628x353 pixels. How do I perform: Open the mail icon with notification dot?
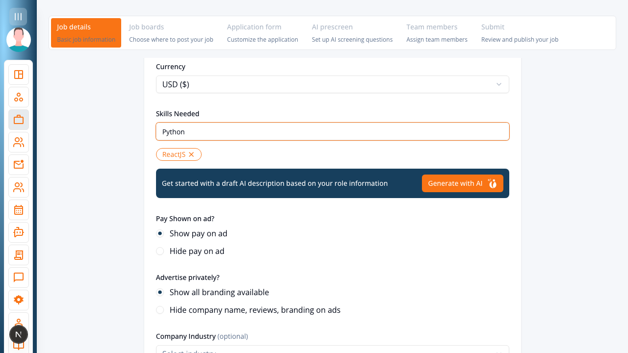point(19,165)
